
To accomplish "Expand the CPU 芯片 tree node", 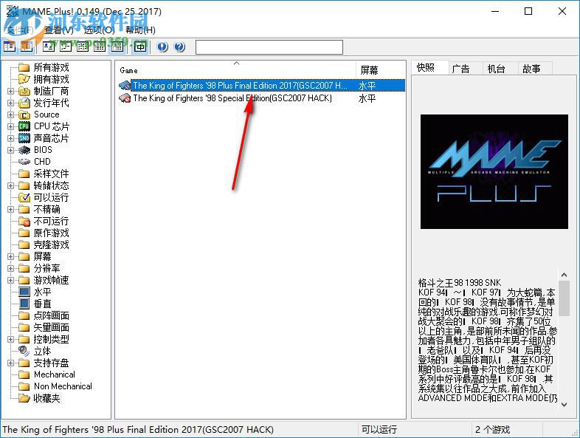I will point(10,126).
